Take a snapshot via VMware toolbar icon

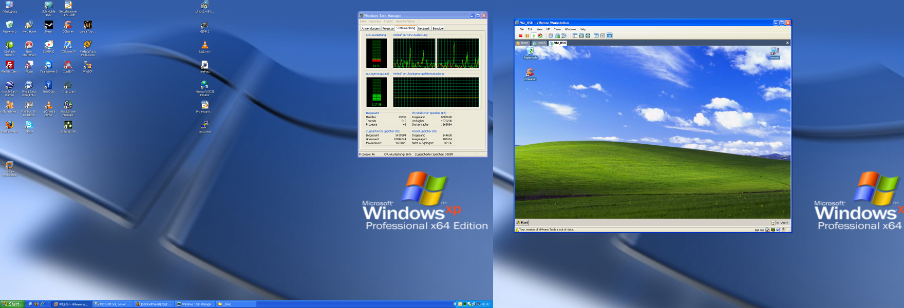[551, 35]
